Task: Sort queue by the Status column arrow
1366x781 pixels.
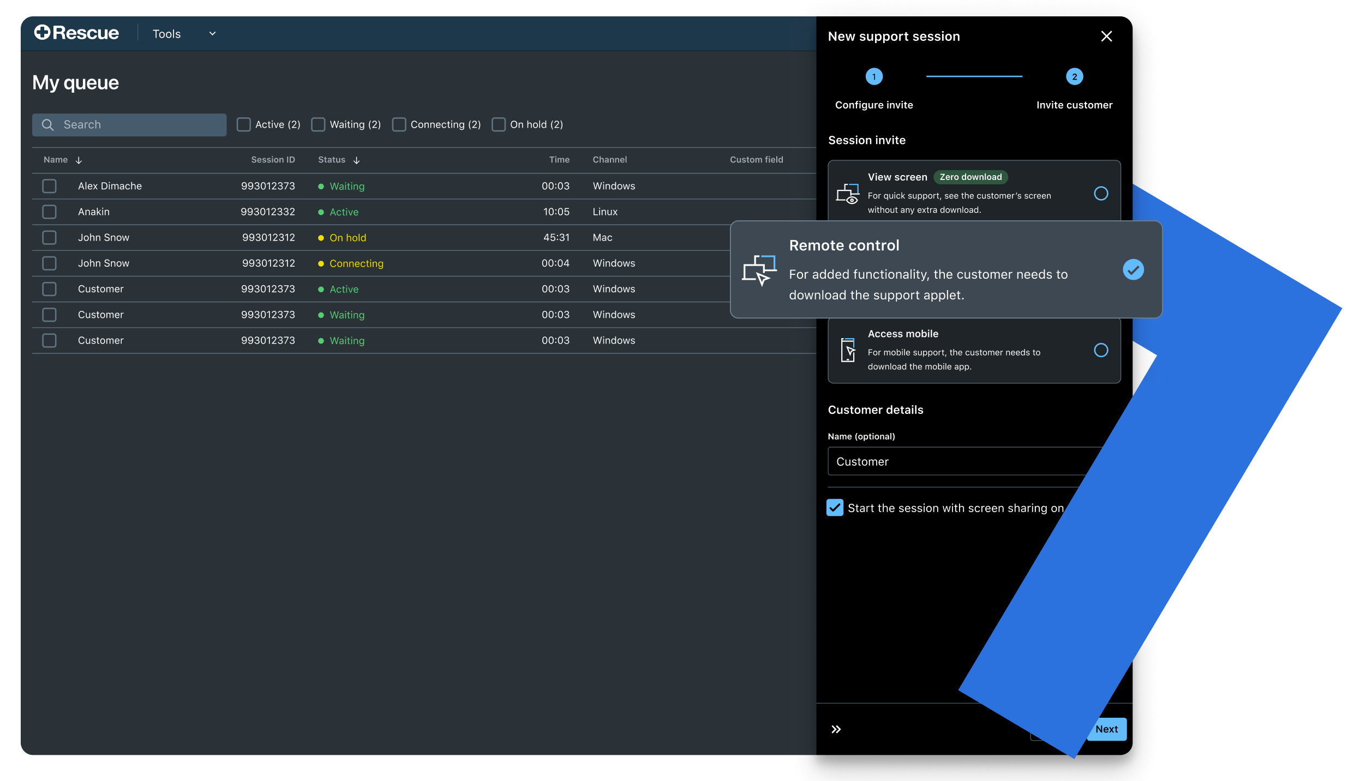Action: click(x=357, y=160)
